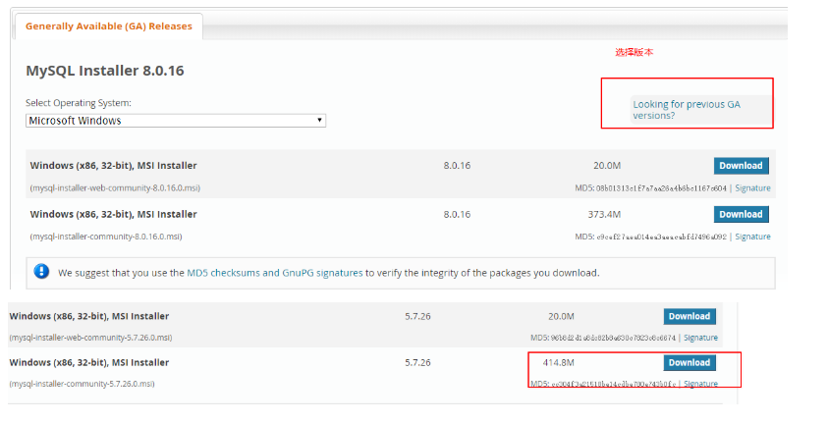Image resolution: width=828 pixels, height=422 pixels.
Task: Click filename mysql-installer-community-5.7.26.0.msi
Action: (x=82, y=384)
